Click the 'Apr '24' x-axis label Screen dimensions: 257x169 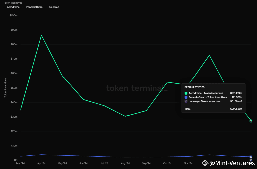41,163
